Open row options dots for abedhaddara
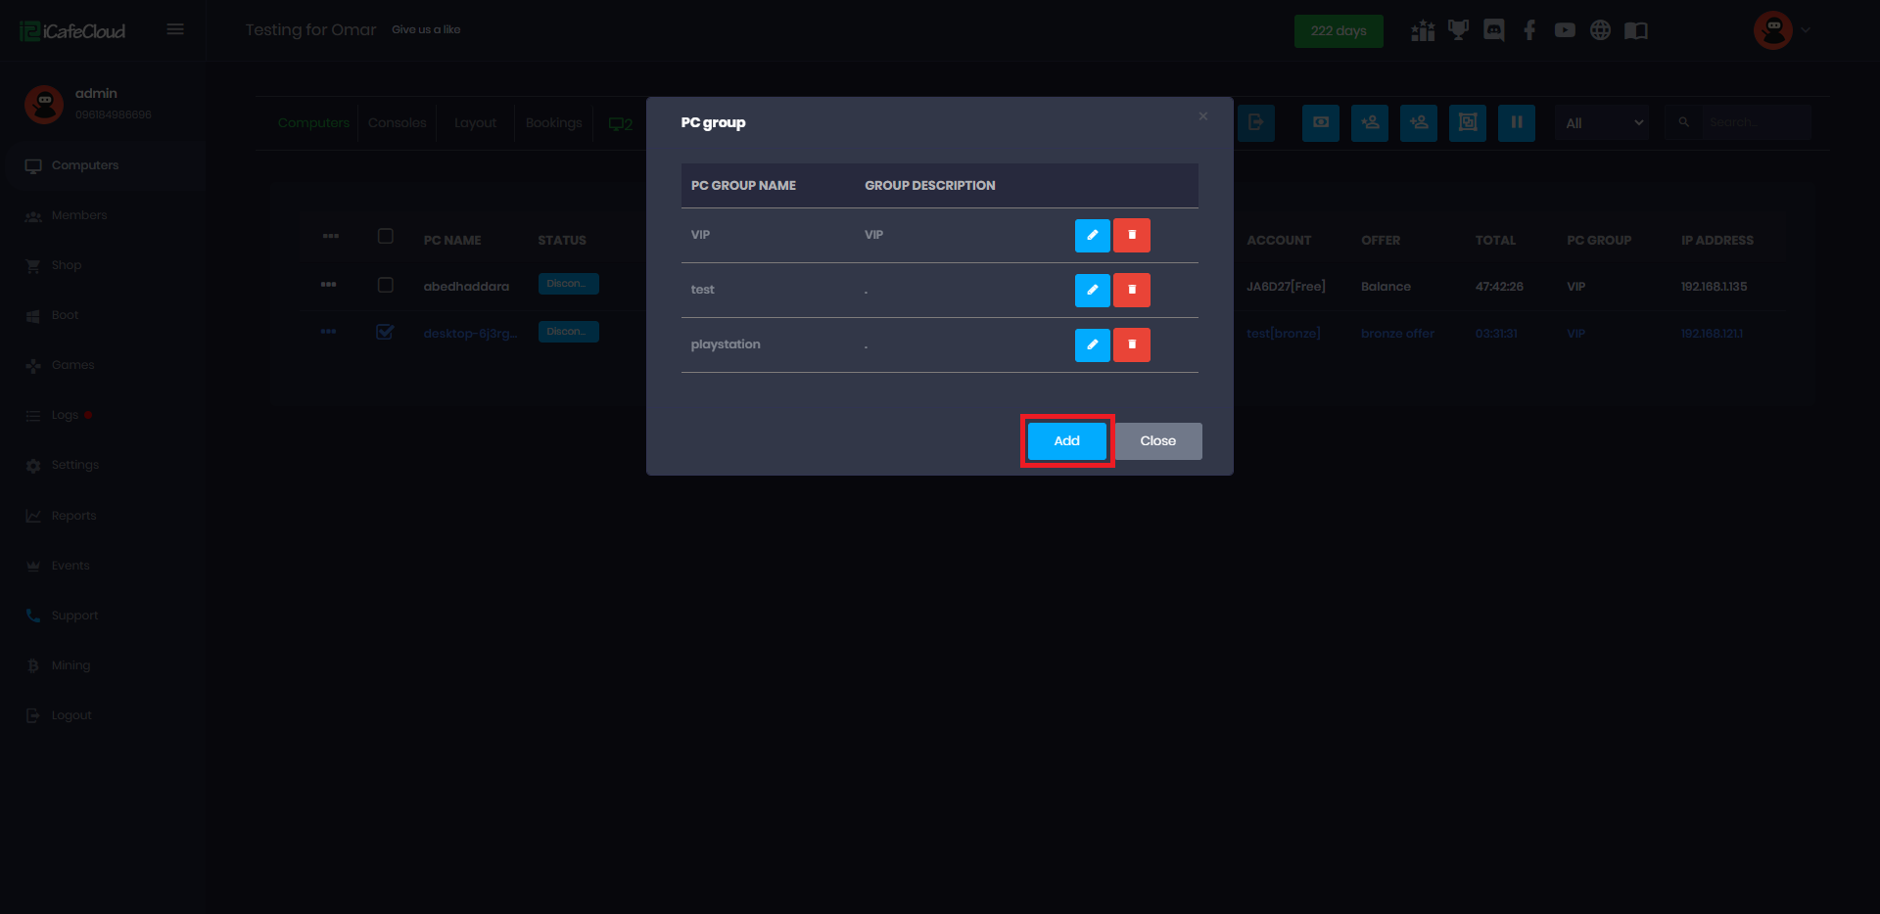Image resolution: width=1880 pixels, height=914 pixels. [329, 285]
